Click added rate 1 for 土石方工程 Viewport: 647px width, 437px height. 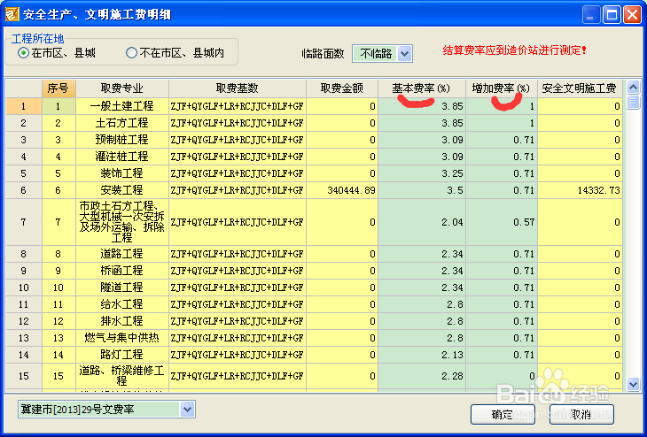502,123
